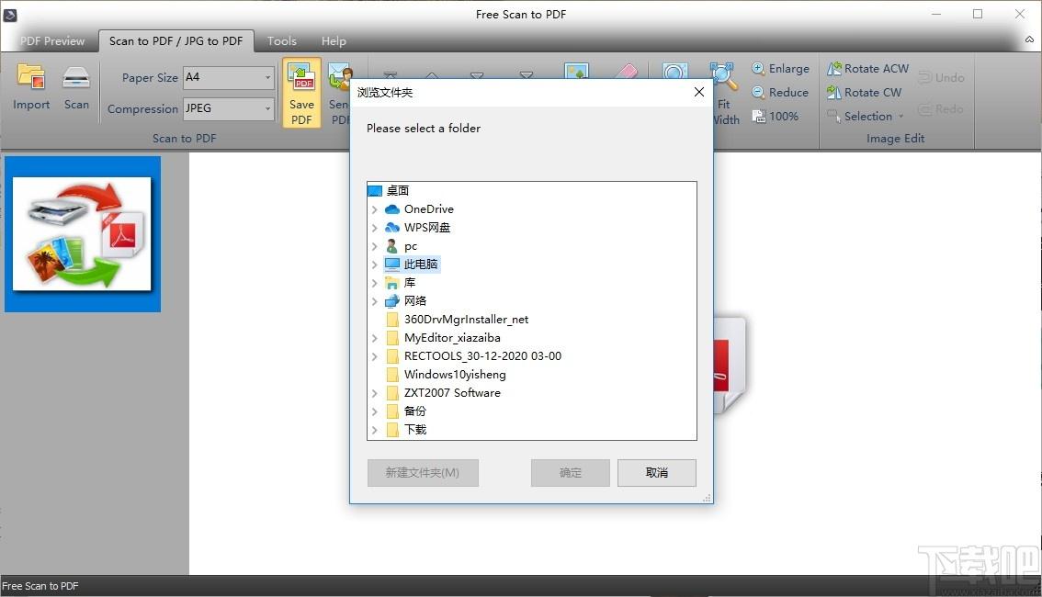Click the Scan scanner icon
This screenshot has width=1042, height=597.
(75, 78)
